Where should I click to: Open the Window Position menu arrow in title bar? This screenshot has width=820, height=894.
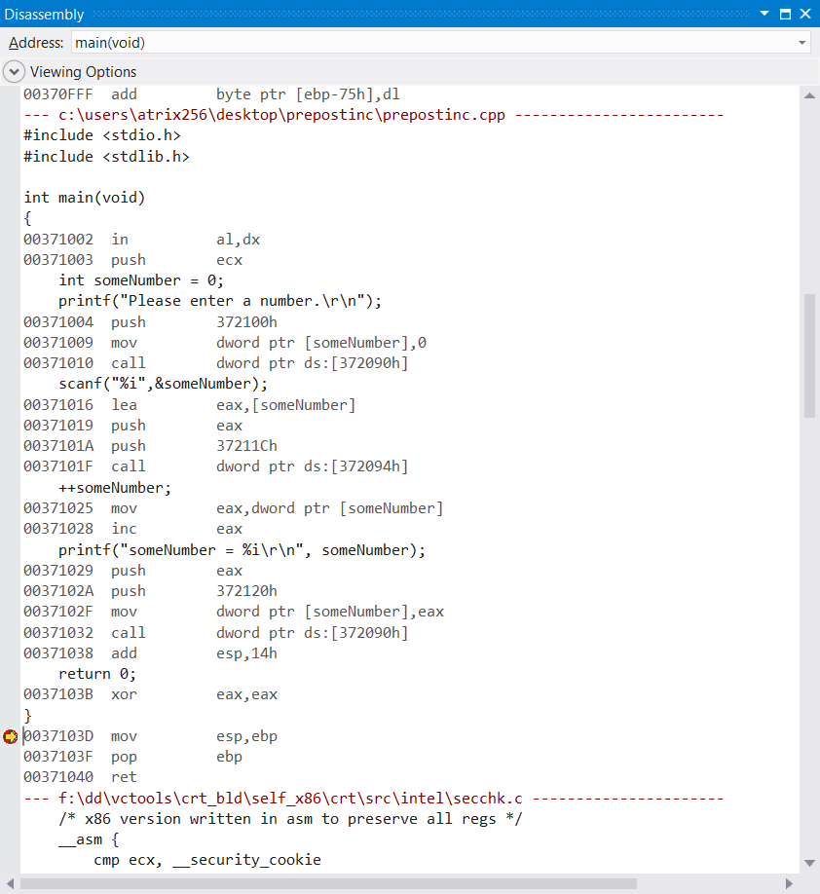[765, 15]
